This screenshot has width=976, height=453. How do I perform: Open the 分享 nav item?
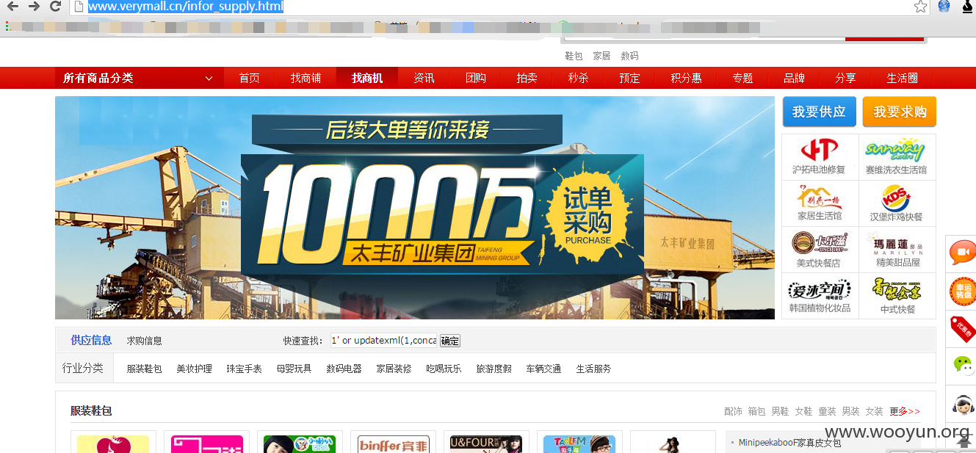pyautogui.click(x=845, y=78)
